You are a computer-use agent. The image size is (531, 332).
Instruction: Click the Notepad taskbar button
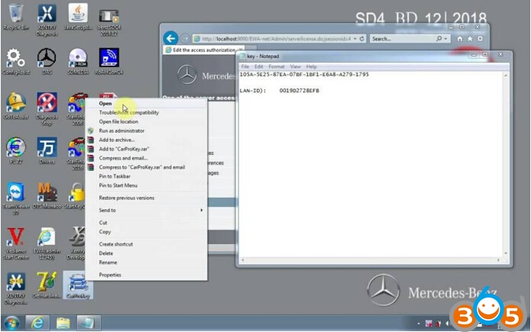[x=89, y=323]
